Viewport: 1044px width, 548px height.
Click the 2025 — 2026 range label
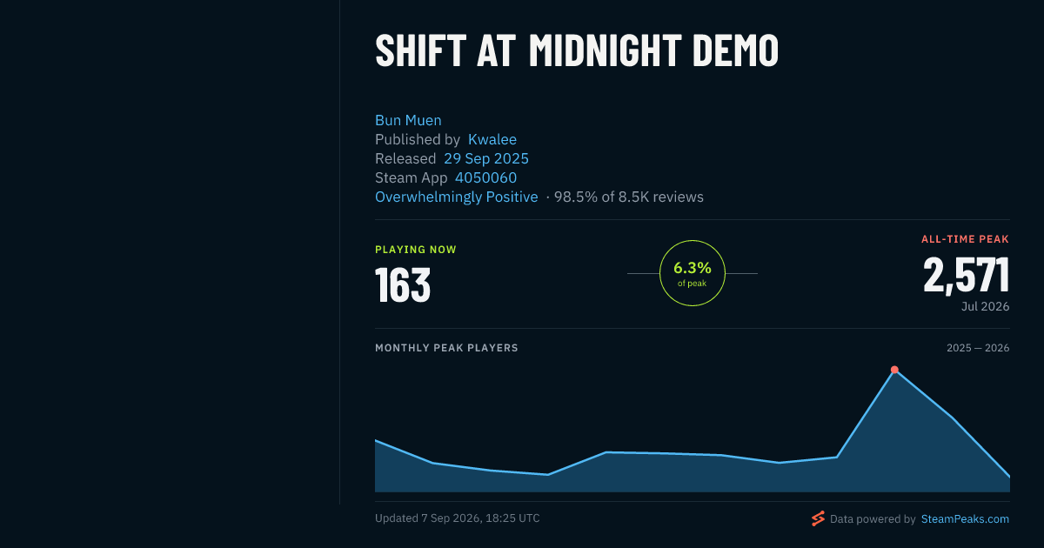click(x=978, y=348)
